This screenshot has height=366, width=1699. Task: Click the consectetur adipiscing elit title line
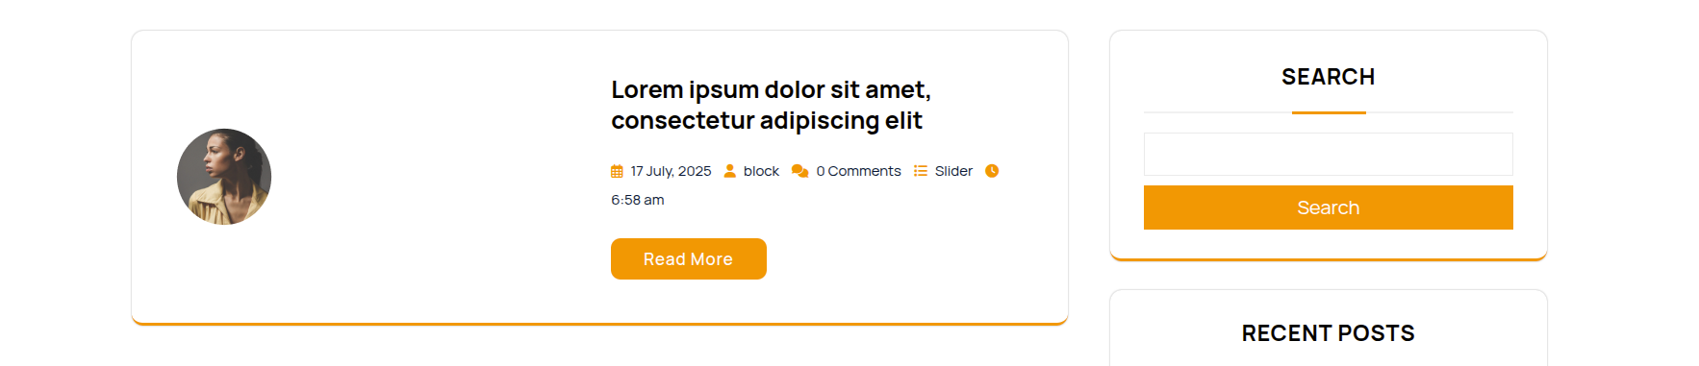[x=767, y=121]
